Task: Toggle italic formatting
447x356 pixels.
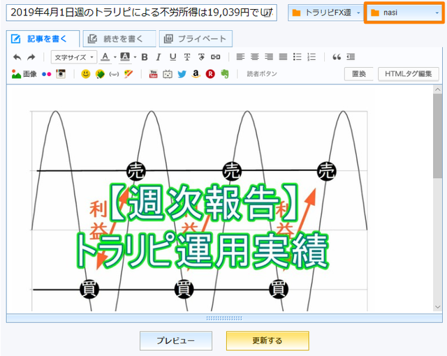Action: [x=159, y=57]
